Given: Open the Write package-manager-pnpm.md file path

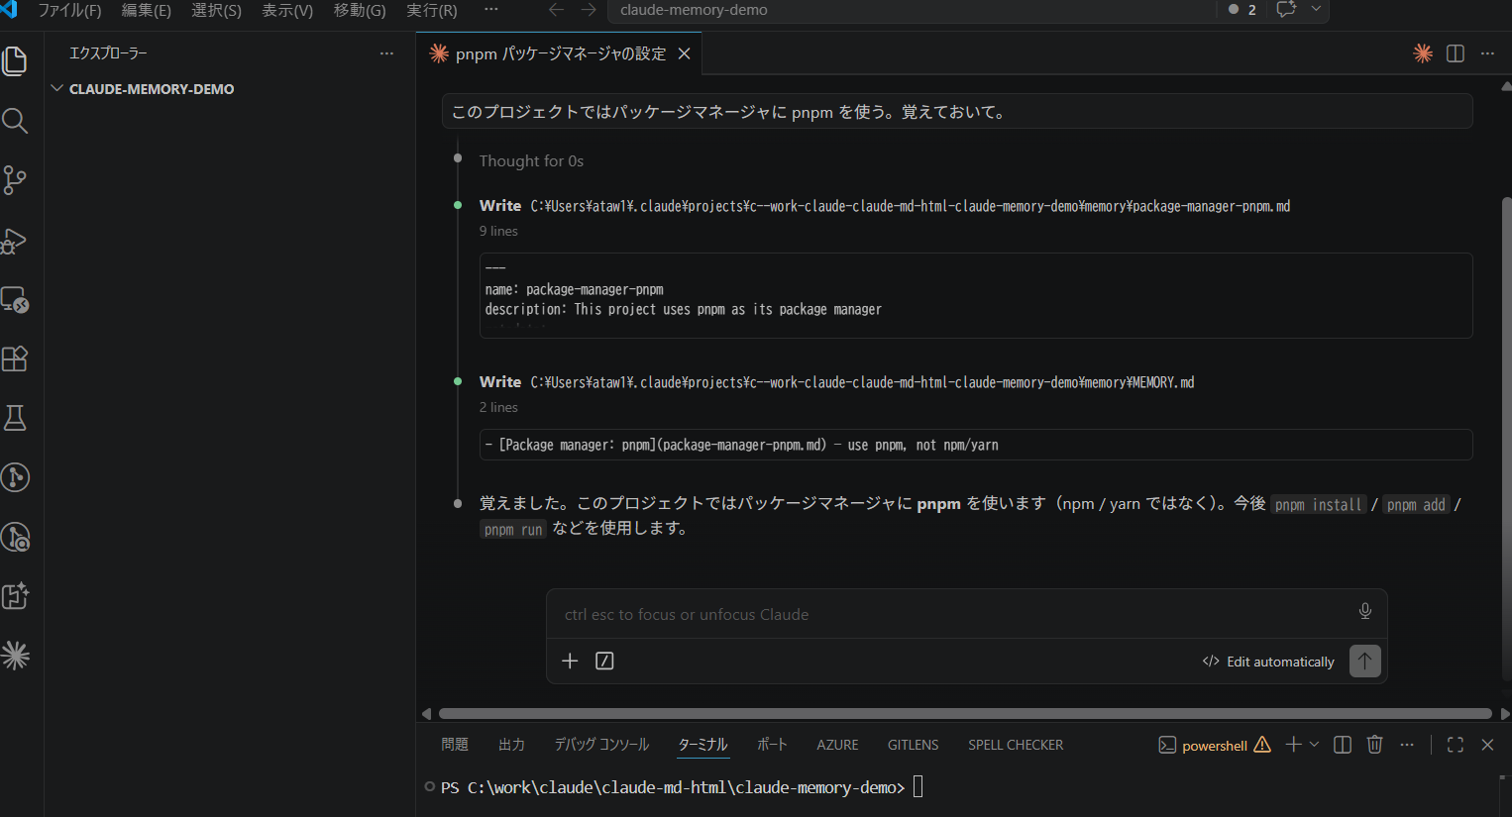Looking at the screenshot, I should pyautogui.click(x=910, y=206).
